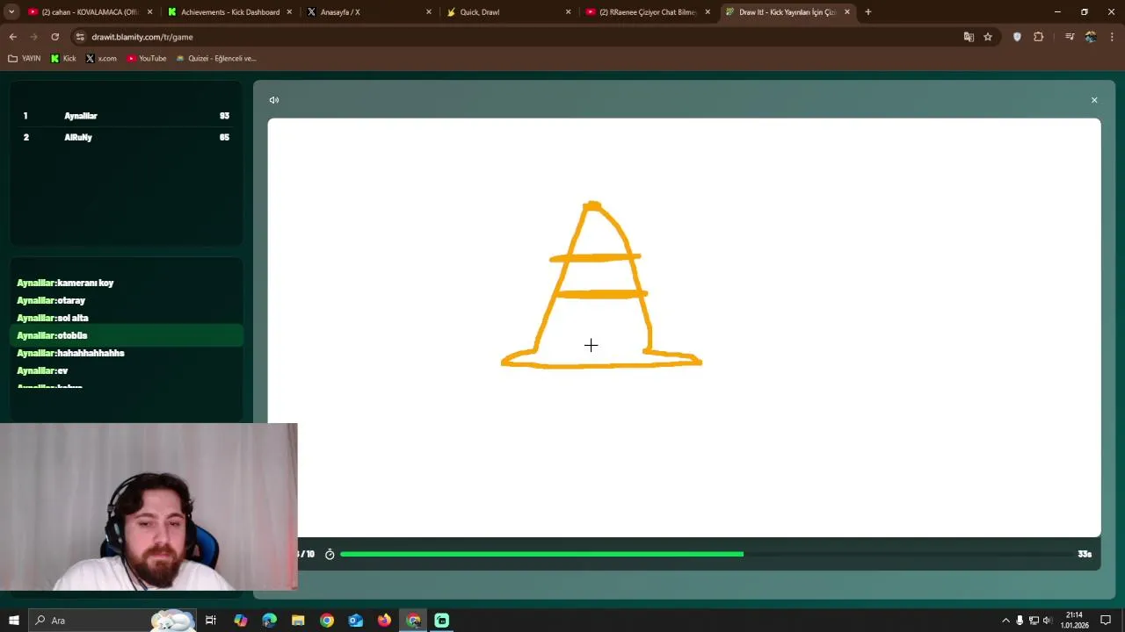
Task: Click chat message 'otaray'
Action: click(71, 300)
